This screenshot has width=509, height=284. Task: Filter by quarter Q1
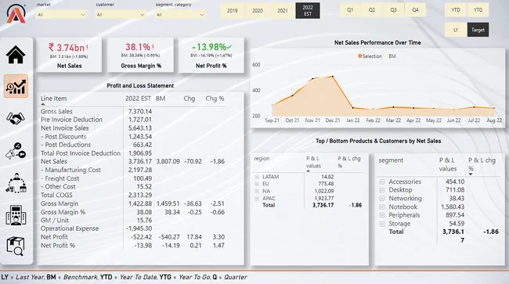[350, 10]
